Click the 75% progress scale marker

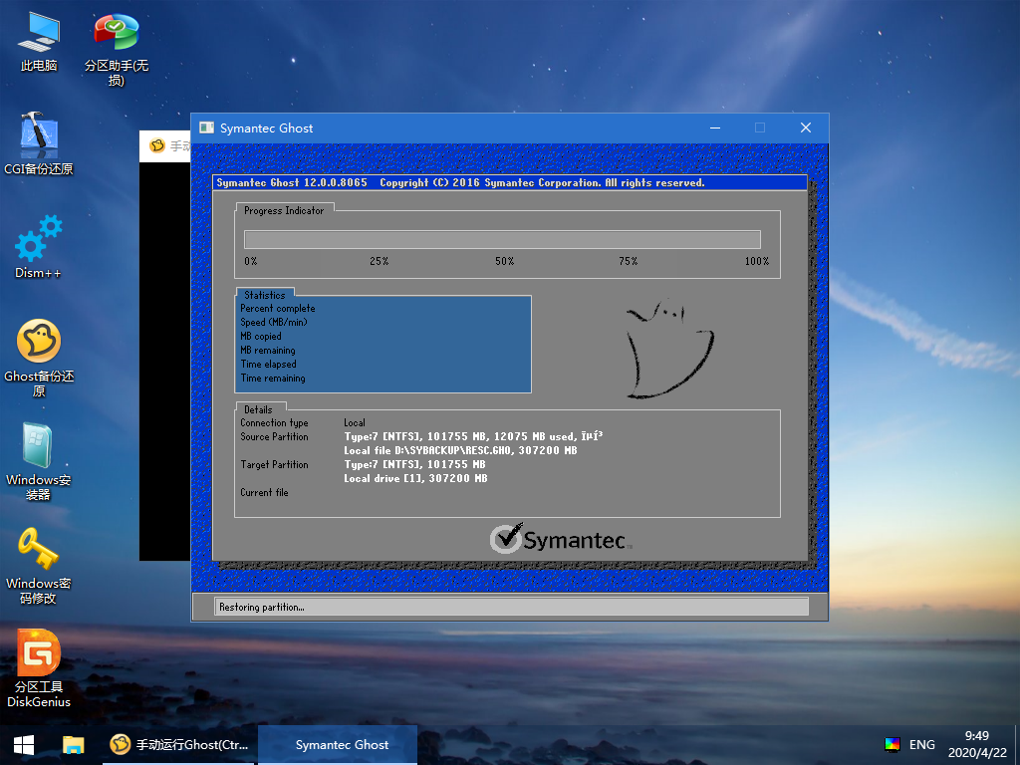(628, 261)
